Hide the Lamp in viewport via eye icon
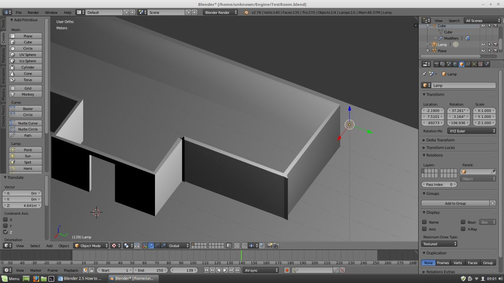 tap(483, 44)
